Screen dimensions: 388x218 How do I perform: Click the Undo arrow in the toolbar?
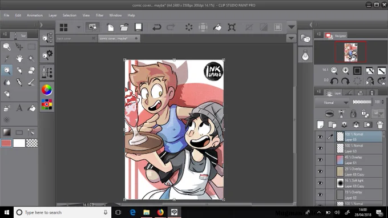157,27
